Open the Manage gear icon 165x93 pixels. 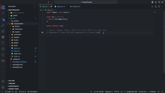tap(3, 87)
